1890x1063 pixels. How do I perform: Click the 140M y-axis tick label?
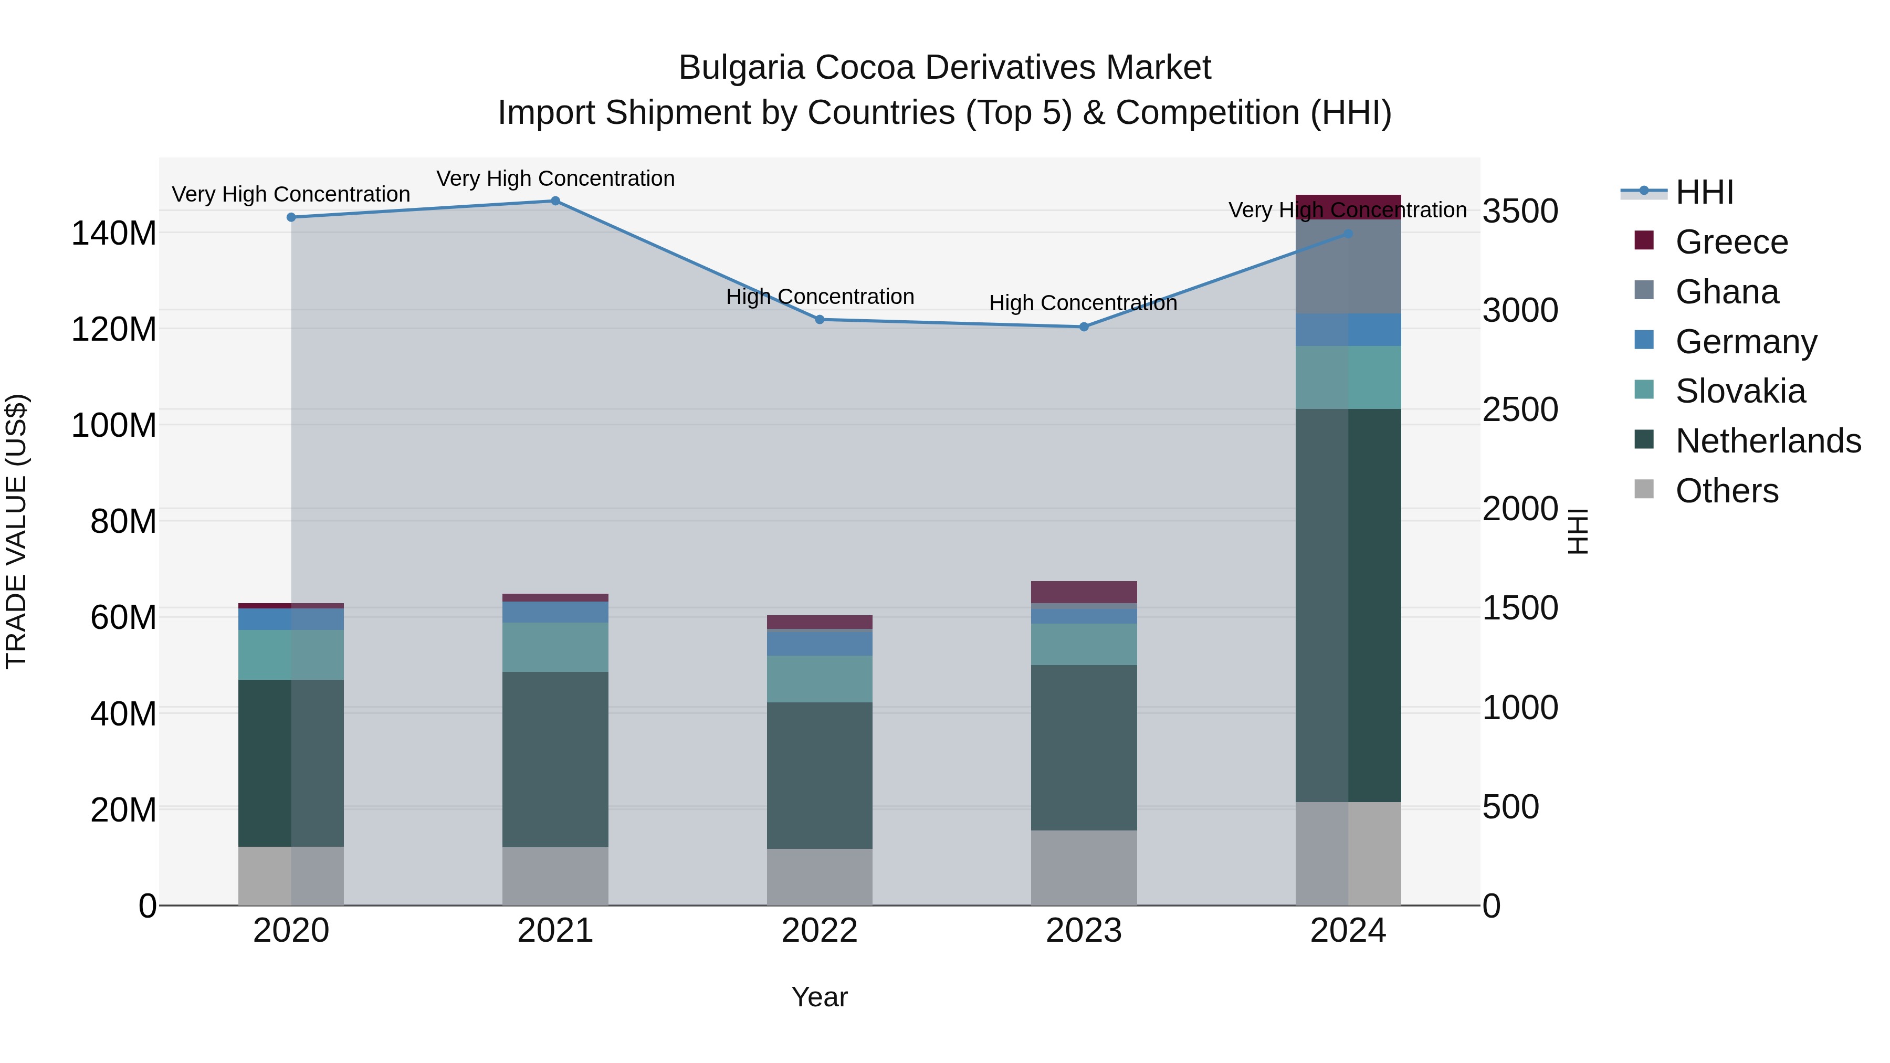coord(114,233)
